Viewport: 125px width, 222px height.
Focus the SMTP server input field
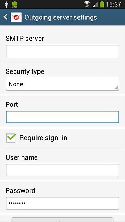coord(62,51)
